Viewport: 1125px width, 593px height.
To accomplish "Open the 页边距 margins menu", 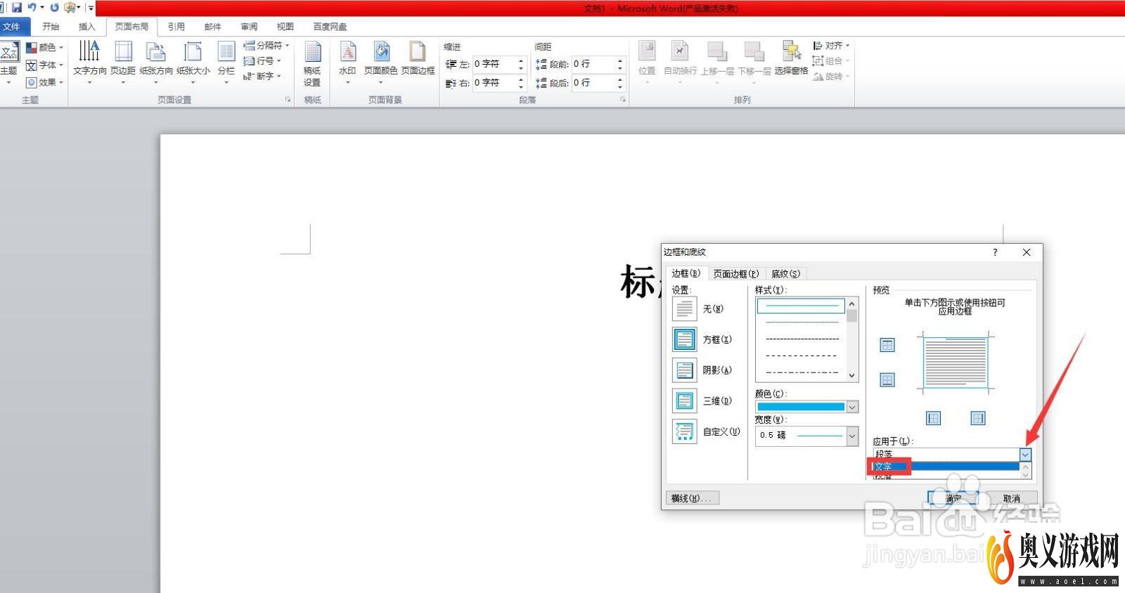I will (123, 62).
